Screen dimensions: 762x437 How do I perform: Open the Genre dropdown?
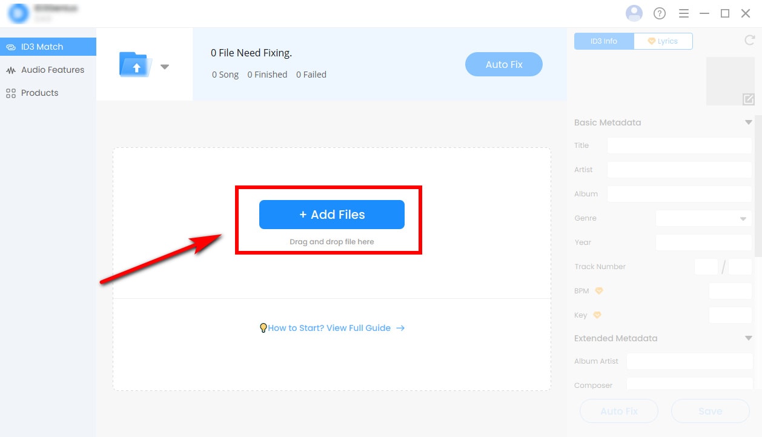[704, 218]
